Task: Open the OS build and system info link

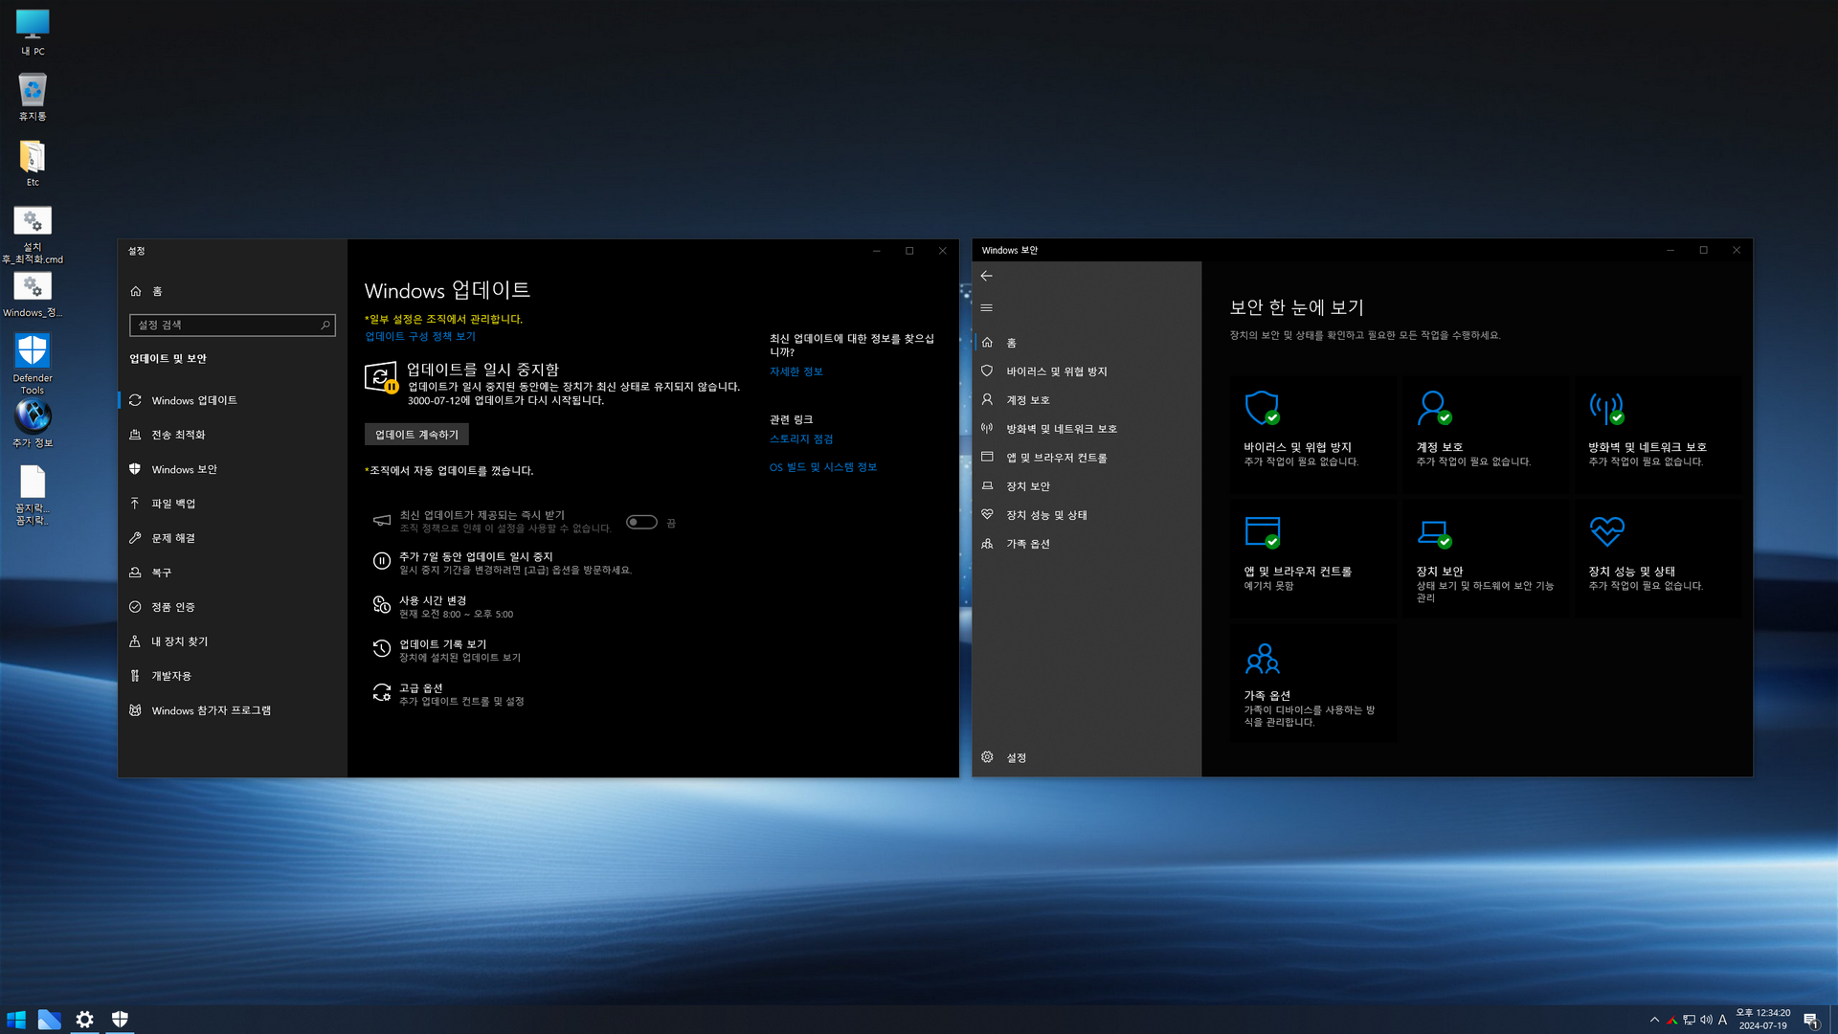Action: 822,467
